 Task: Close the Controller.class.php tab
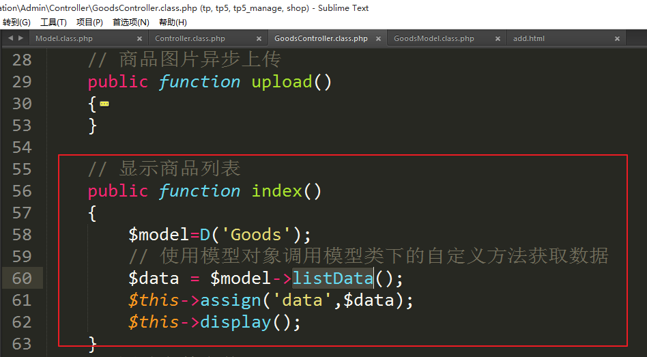[259, 39]
